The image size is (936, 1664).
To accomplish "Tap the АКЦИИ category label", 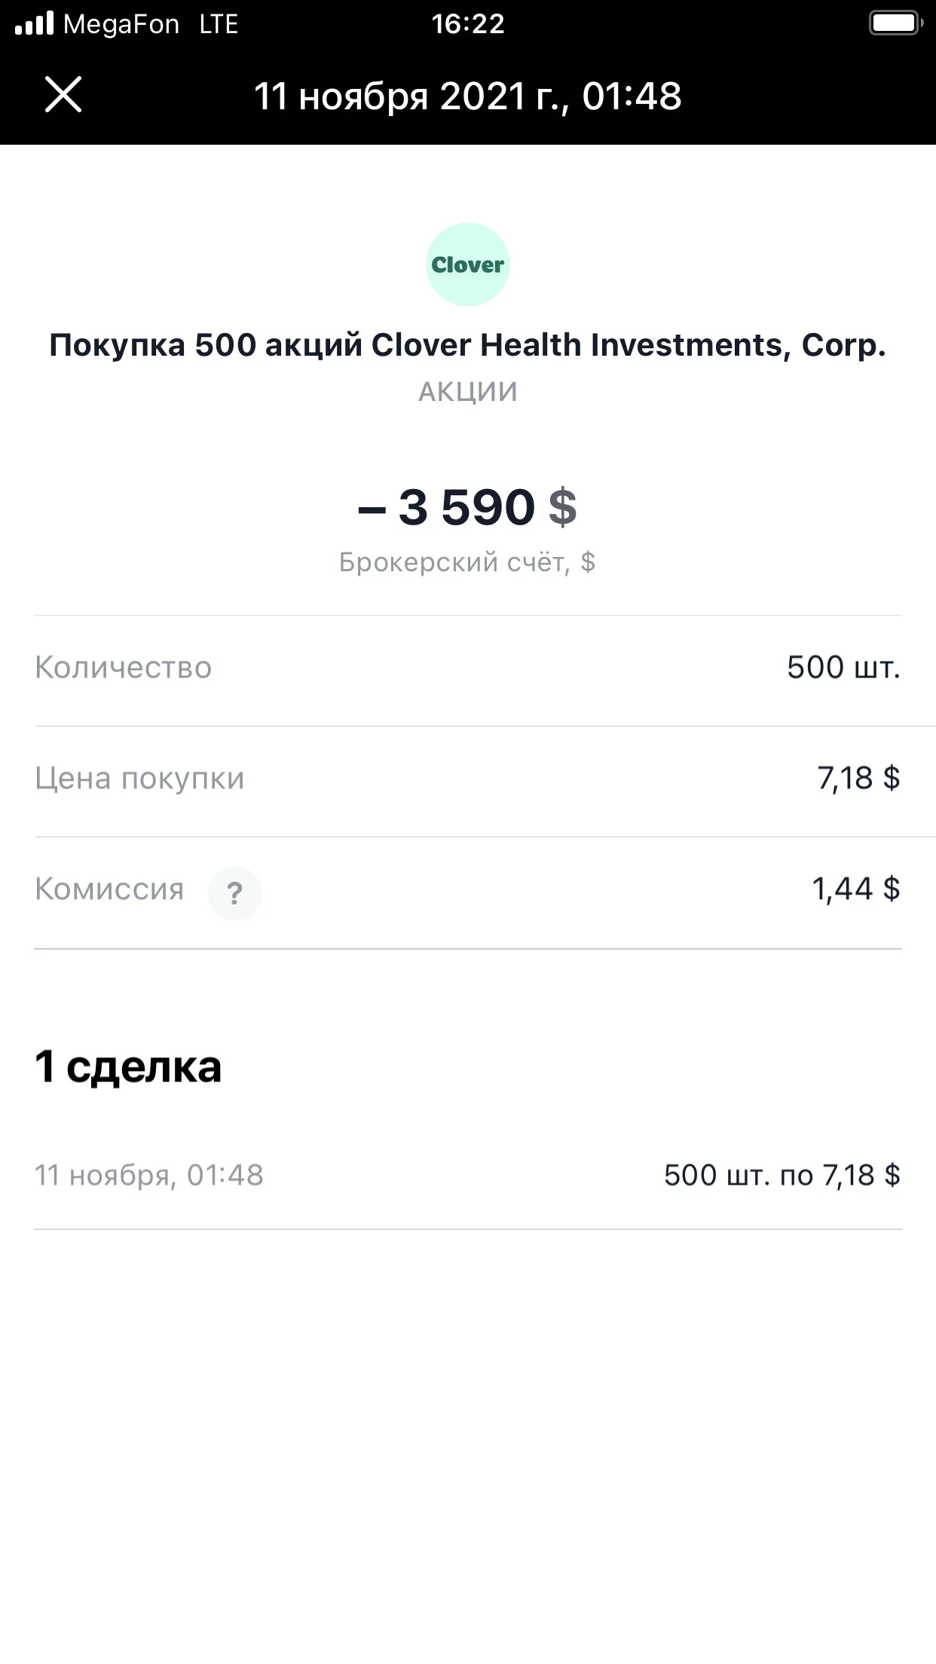I will [468, 392].
